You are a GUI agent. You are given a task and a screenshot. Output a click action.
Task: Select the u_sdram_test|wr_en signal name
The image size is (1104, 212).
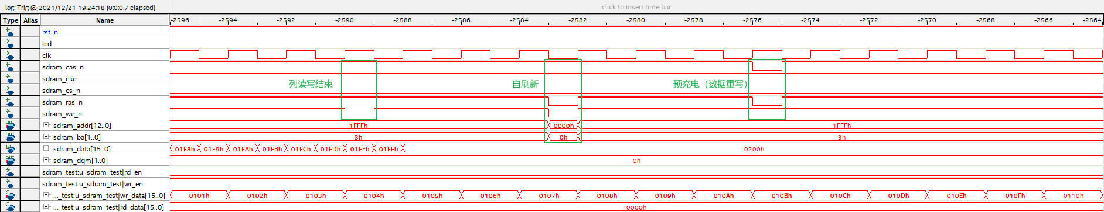click(93, 184)
